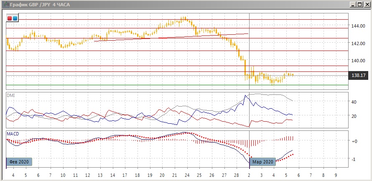
Task: Select the Фев 2020 month marker
Action: coord(19,162)
